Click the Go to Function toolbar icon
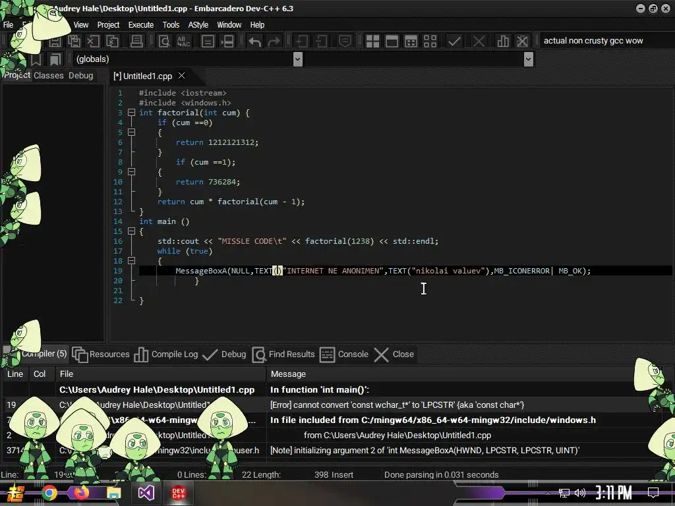 pos(208,42)
